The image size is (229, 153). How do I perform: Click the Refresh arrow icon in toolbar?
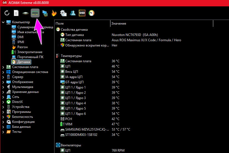[x=7, y=13]
